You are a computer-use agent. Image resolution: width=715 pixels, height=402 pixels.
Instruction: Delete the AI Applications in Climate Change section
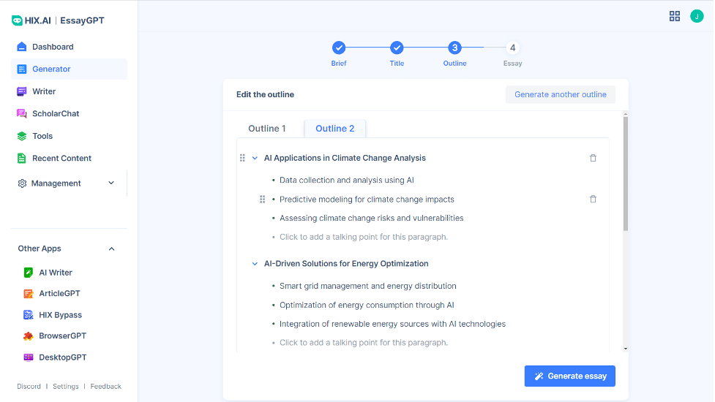point(593,158)
